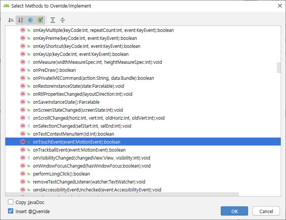Select the onVisibilityChanged method
Screen dimensions: 286x220
pyautogui.click(x=143, y=158)
